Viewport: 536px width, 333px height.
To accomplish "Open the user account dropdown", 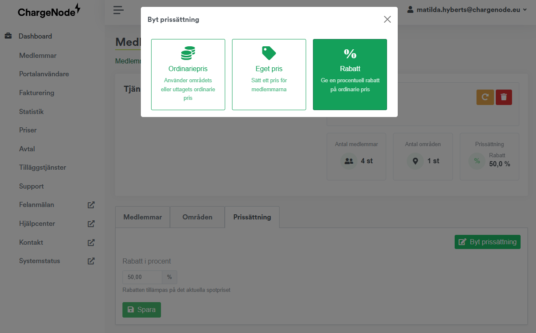I will [467, 9].
